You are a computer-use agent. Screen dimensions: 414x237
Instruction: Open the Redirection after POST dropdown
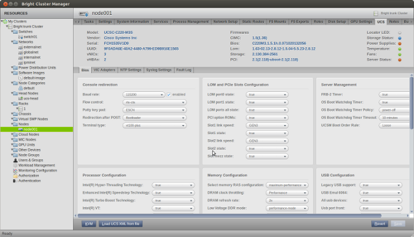(x=155, y=118)
